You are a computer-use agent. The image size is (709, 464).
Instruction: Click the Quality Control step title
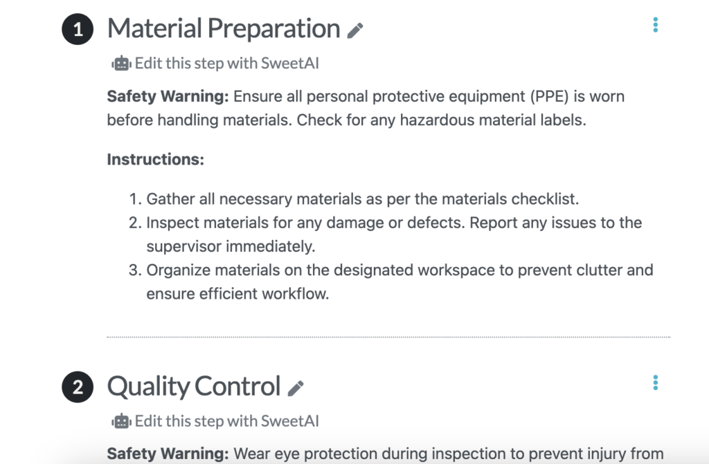tap(194, 387)
